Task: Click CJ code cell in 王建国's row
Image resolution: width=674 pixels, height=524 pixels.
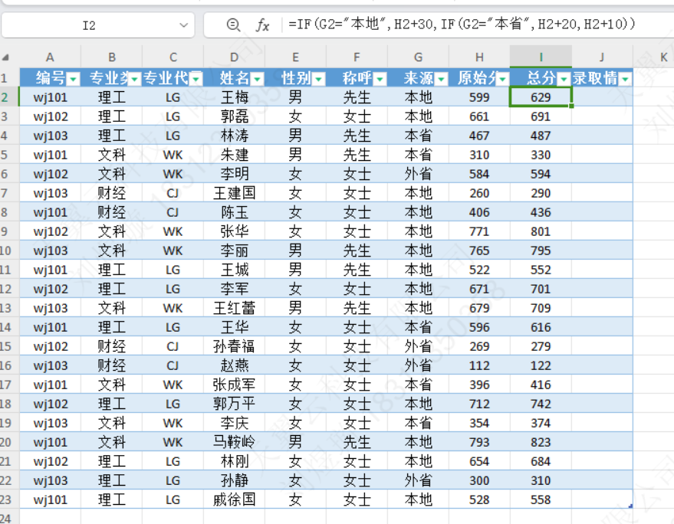Action: point(173,193)
